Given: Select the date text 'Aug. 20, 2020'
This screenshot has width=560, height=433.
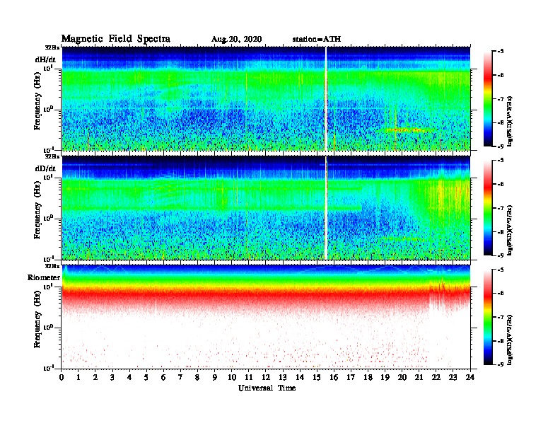Looking at the screenshot, I should (x=236, y=40).
